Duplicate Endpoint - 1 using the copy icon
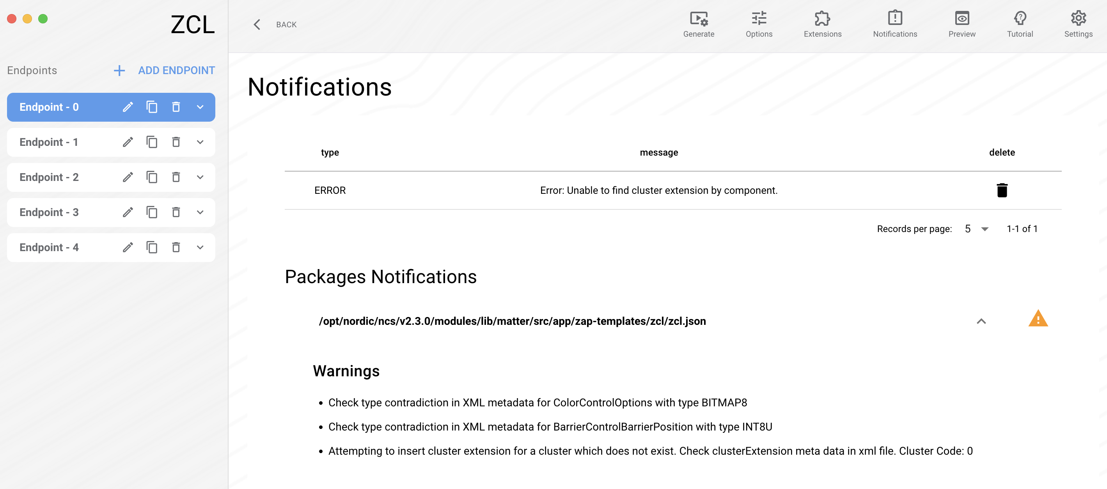Image resolution: width=1107 pixels, height=489 pixels. tap(152, 142)
